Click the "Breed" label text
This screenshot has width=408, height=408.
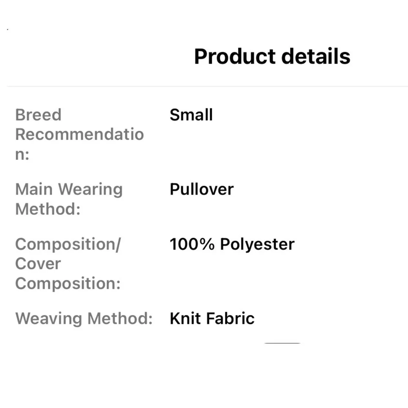point(38,115)
